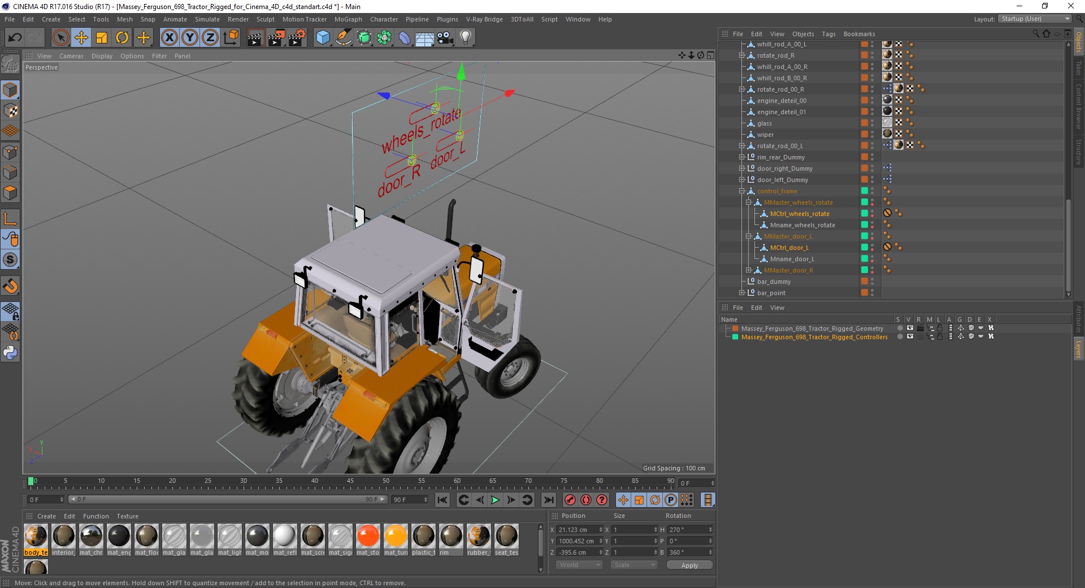Click the Undo arrow icon

coord(15,38)
